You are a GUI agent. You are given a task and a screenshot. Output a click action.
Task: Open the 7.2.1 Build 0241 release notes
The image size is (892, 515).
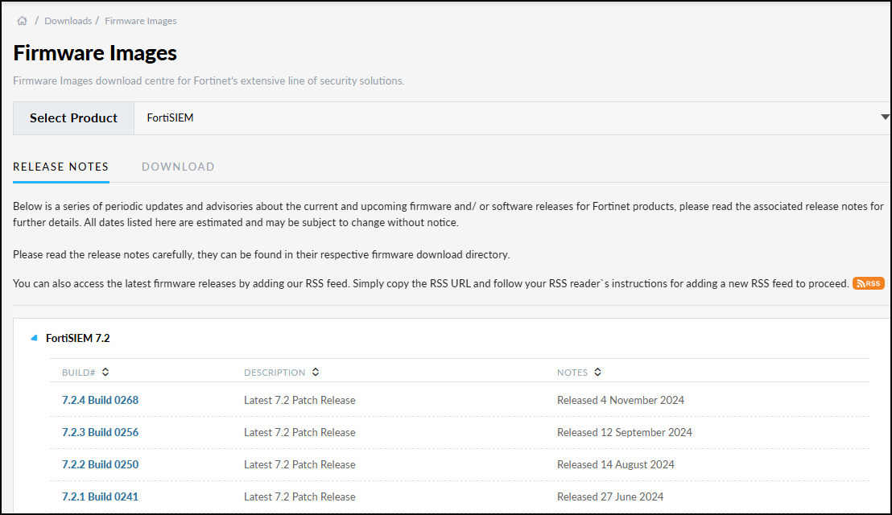click(x=100, y=496)
